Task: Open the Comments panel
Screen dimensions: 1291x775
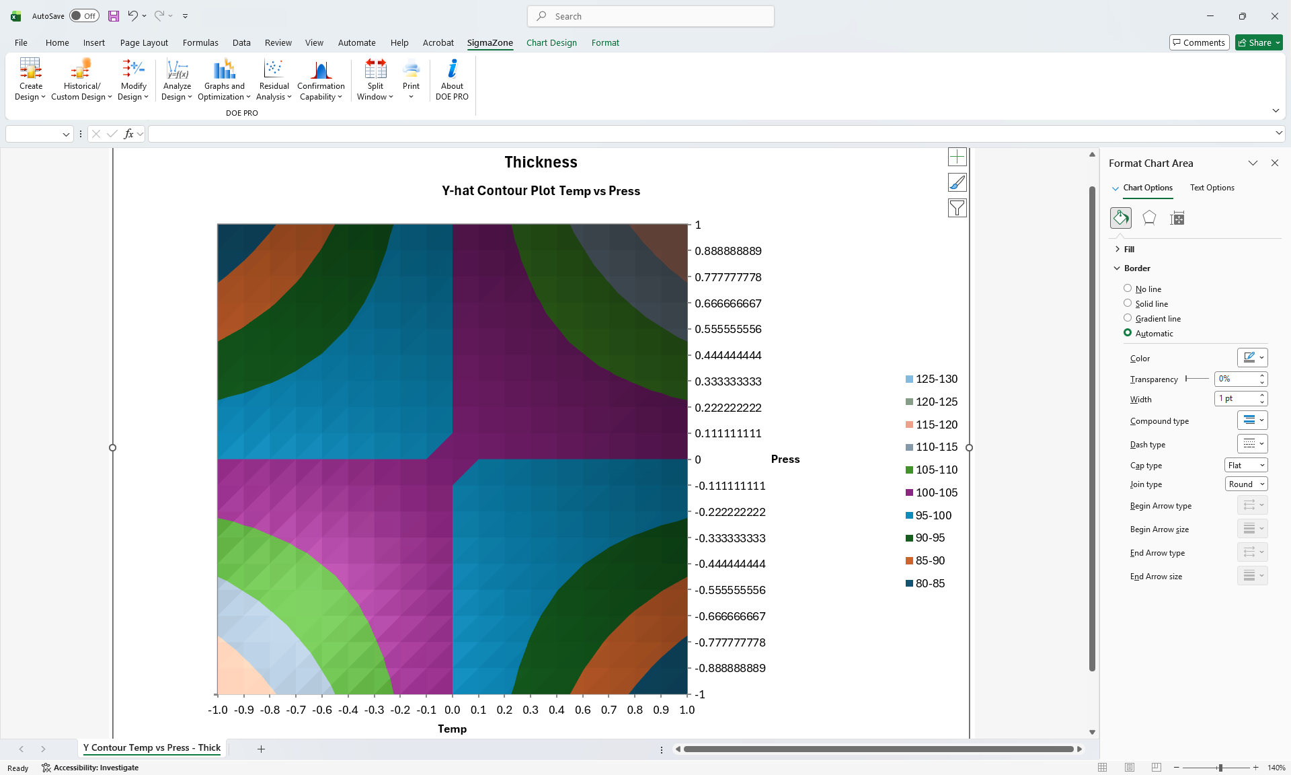Action: tap(1199, 42)
